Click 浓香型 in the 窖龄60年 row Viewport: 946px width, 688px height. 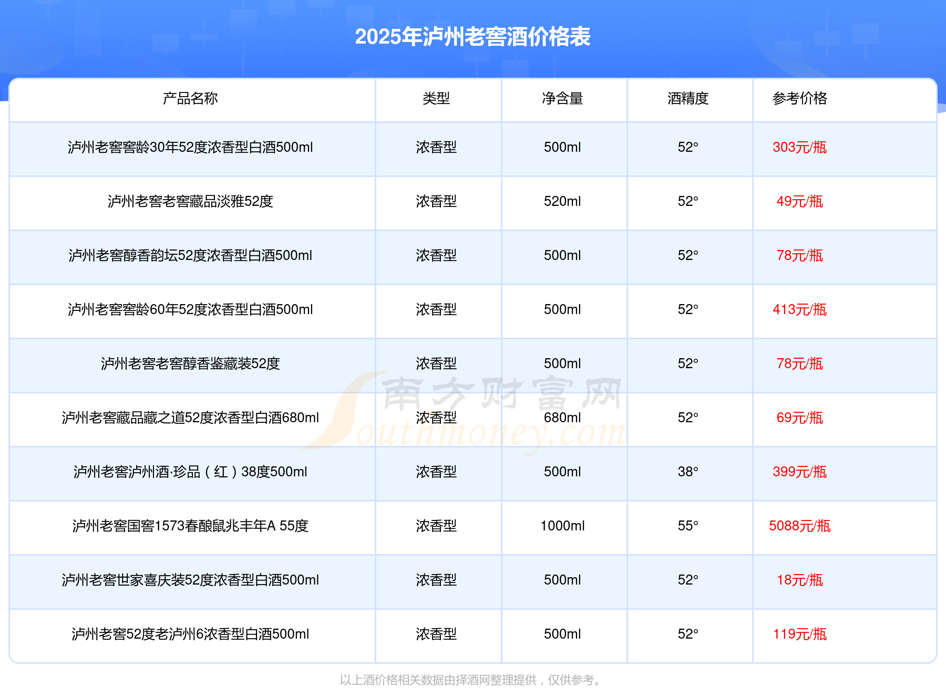(x=436, y=309)
